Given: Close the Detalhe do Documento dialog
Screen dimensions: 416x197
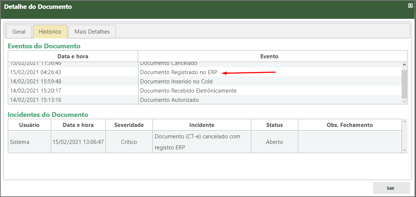Looking at the screenshot, I should pos(410,6).
